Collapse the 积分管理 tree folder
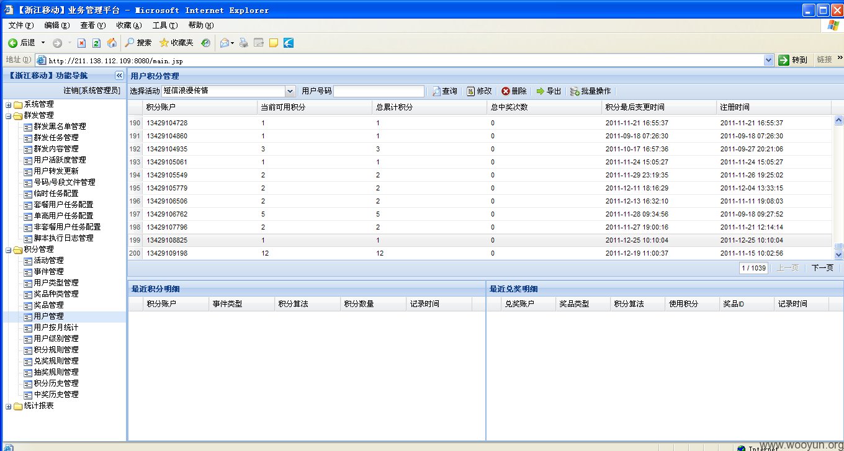 [9, 249]
